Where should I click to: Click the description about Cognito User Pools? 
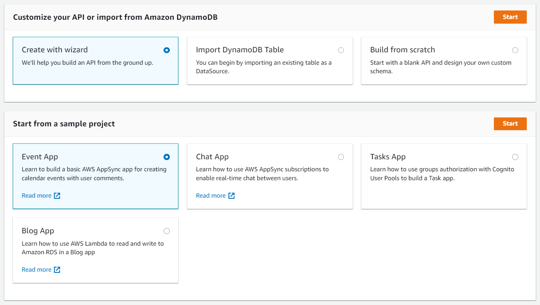(442, 174)
